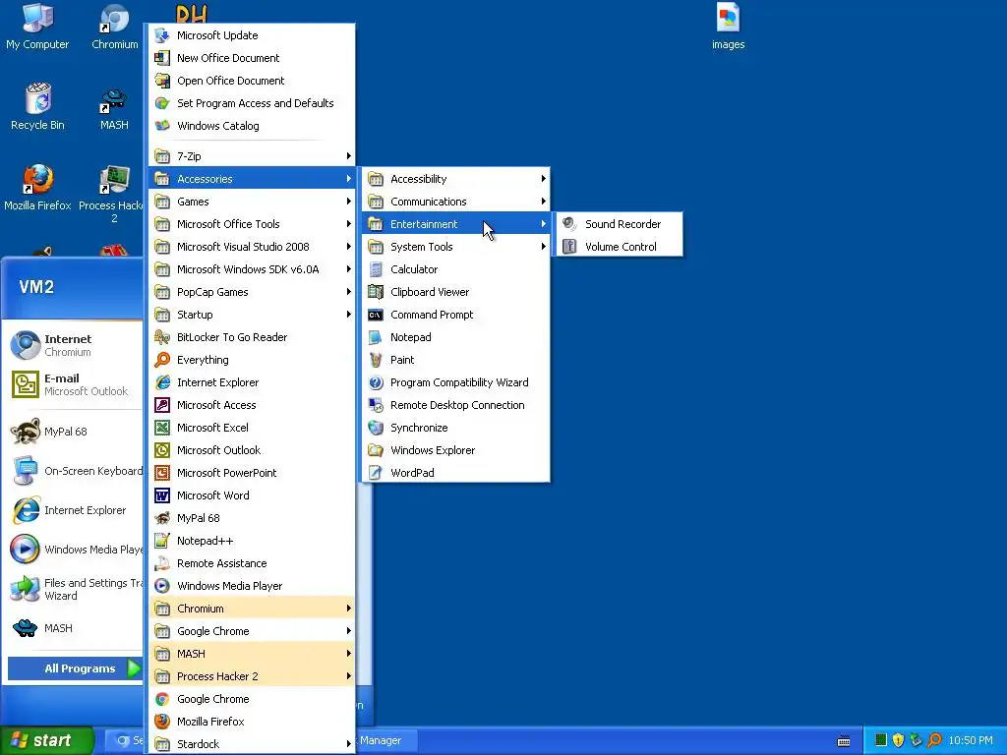Image resolution: width=1007 pixels, height=755 pixels.
Task: Click the Everything magnifier tray icon
Action: click(934, 741)
